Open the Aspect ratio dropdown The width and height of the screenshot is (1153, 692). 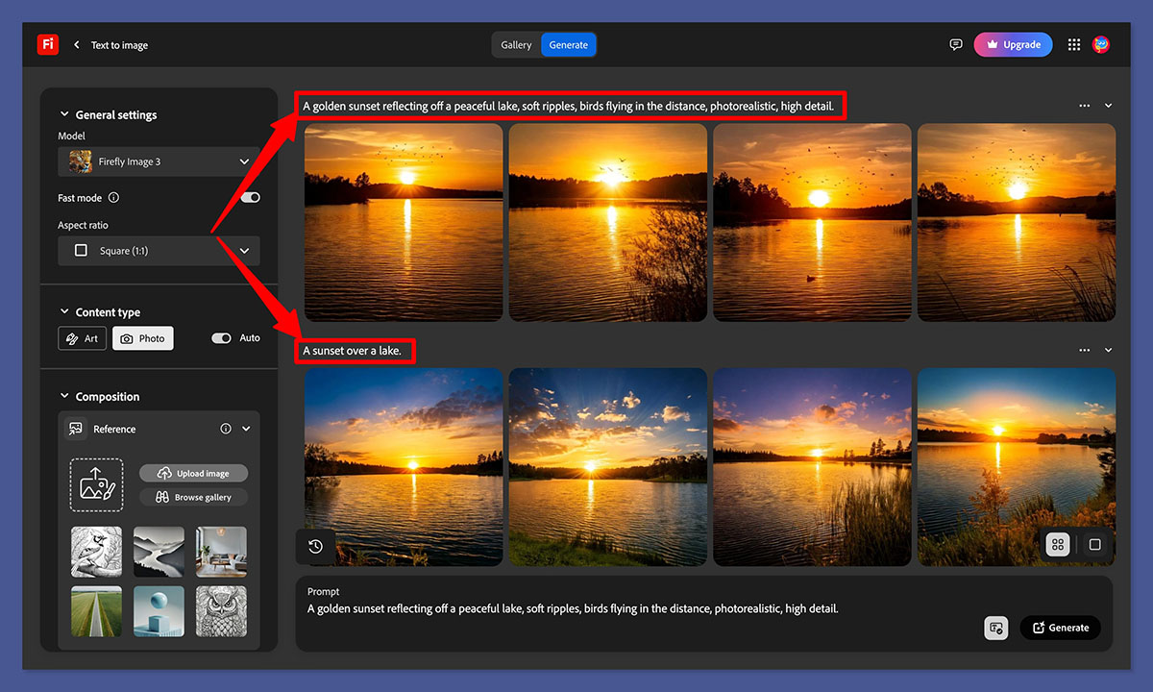[159, 250]
